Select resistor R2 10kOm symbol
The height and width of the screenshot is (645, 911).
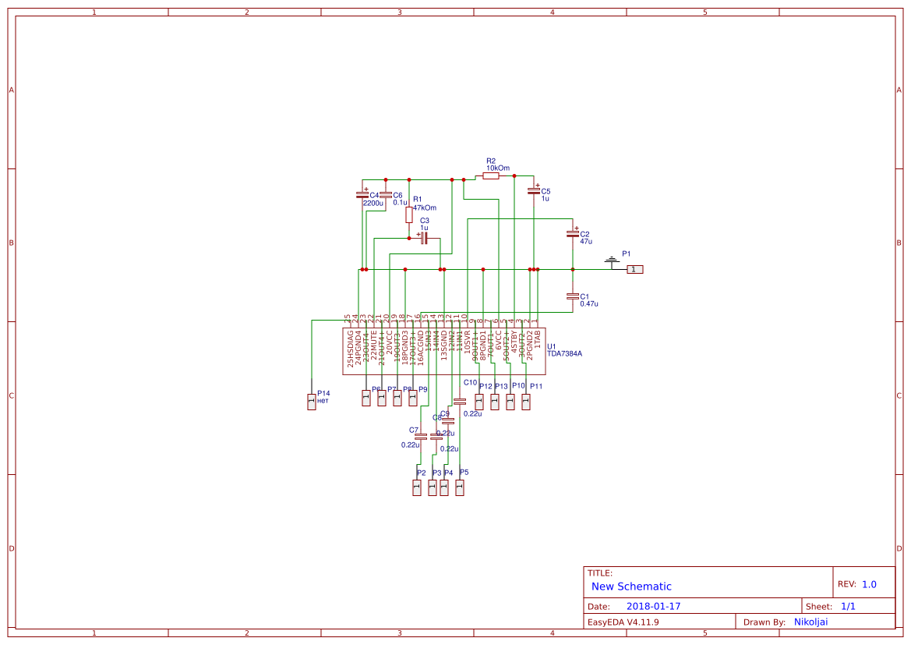pos(491,176)
